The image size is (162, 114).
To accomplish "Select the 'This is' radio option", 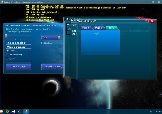I will (x=8, y=51).
